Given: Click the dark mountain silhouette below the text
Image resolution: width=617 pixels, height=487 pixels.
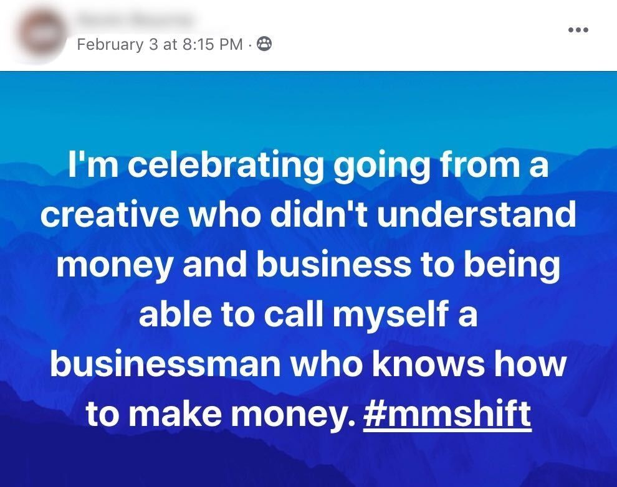Looking at the screenshot, I should click(308, 461).
